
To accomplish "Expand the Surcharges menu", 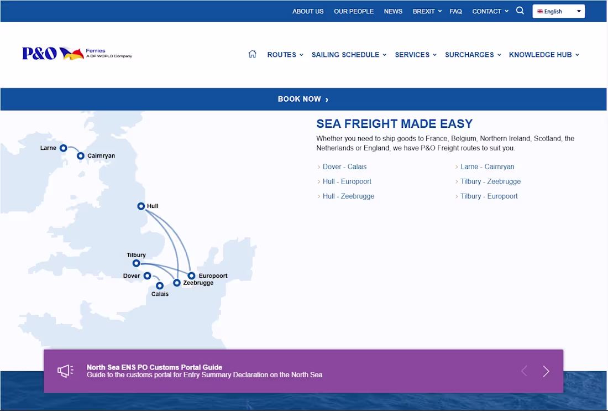I will click(x=473, y=55).
